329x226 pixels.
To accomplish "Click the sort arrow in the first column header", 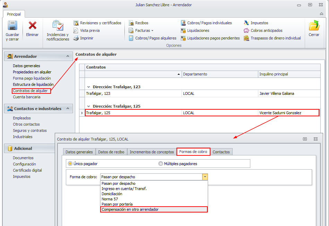I will tap(179, 74).
